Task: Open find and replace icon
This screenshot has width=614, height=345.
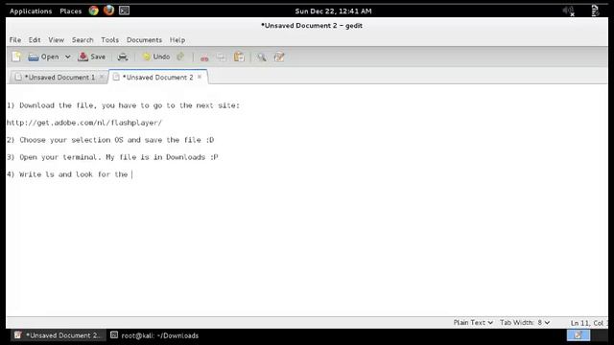Action: [x=279, y=57]
